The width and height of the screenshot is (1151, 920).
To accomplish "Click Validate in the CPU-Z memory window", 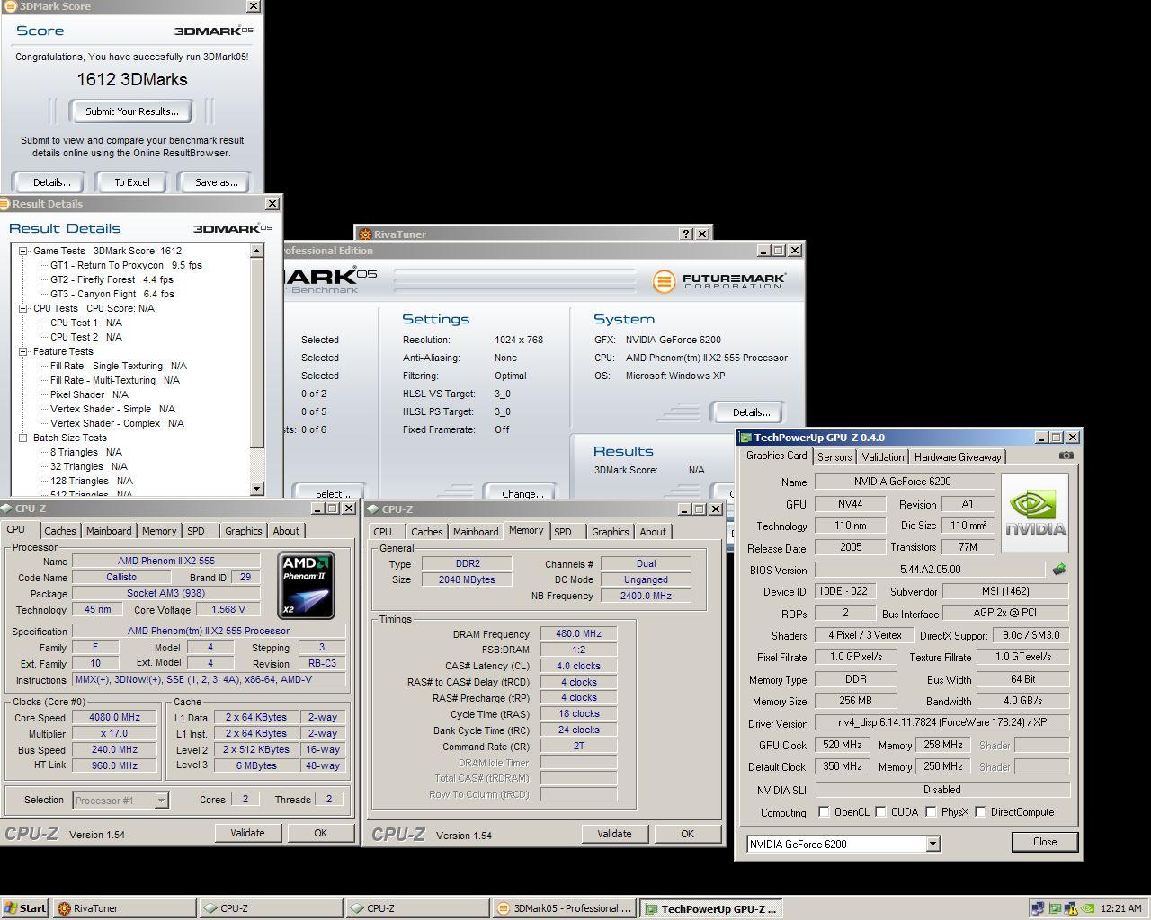I will tap(614, 834).
